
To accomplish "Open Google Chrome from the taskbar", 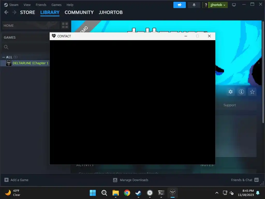I will coord(127,193).
